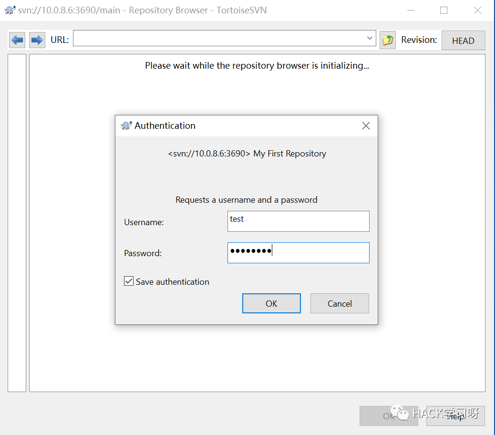Go back with the blue left arrow
Screen dimensions: 495x435
(x=17, y=40)
